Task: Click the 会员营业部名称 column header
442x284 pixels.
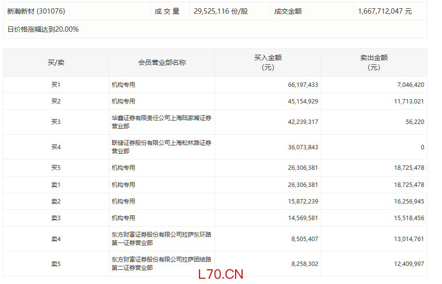Action: [x=162, y=62]
